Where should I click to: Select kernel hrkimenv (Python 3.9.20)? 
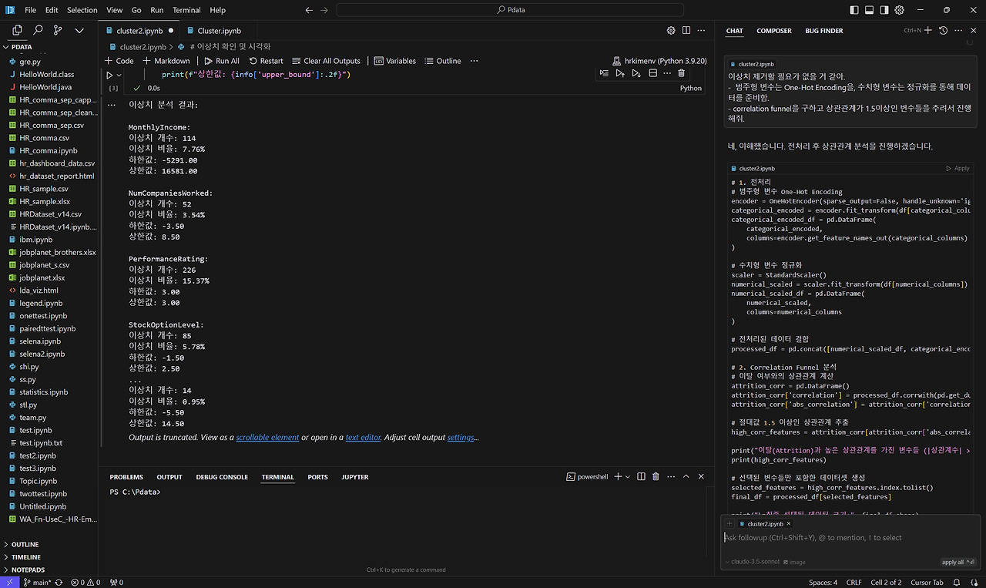[x=659, y=61]
